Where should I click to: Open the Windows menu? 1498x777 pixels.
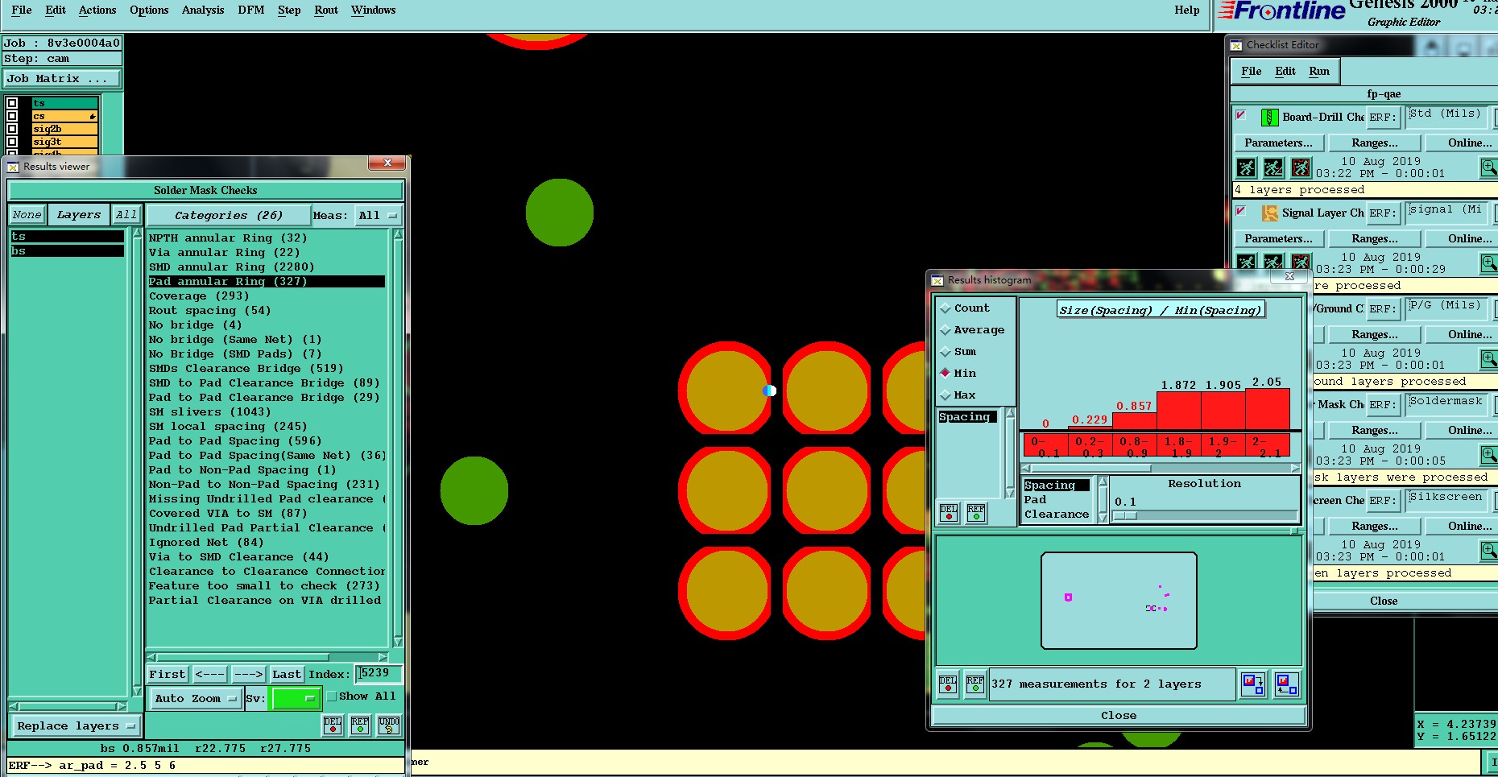pyautogui.click(x=373, y=10)
